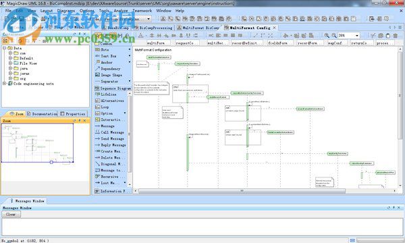Screen dimensions: 405x243
Task: Open the zoom percentage dropdown
Action: click(x=357, y=35)
